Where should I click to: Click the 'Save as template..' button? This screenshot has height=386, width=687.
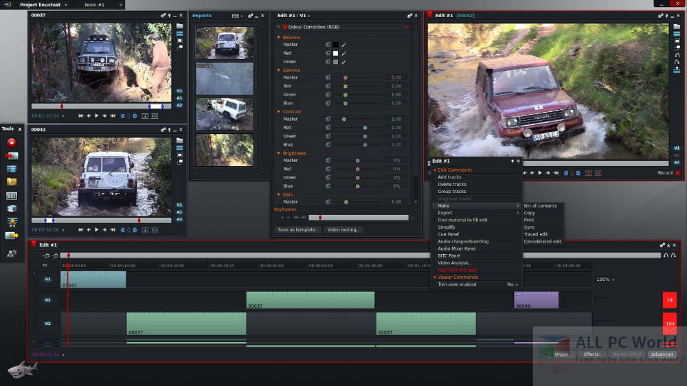298,229
